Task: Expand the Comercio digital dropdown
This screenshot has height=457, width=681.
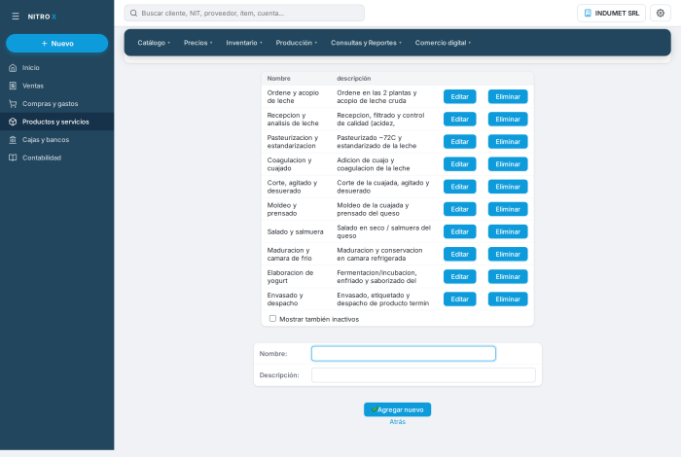Action: click(x=443, y=43)
